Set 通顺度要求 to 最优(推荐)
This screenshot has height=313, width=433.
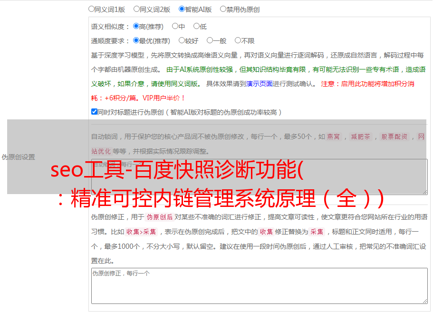pos(136,40)
